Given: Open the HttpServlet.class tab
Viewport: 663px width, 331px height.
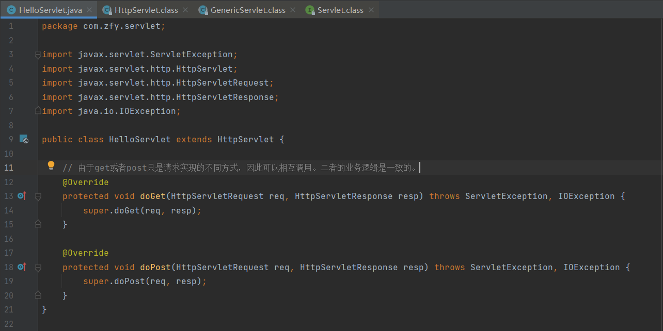Looking at the screenshot, I should [146, 10].
